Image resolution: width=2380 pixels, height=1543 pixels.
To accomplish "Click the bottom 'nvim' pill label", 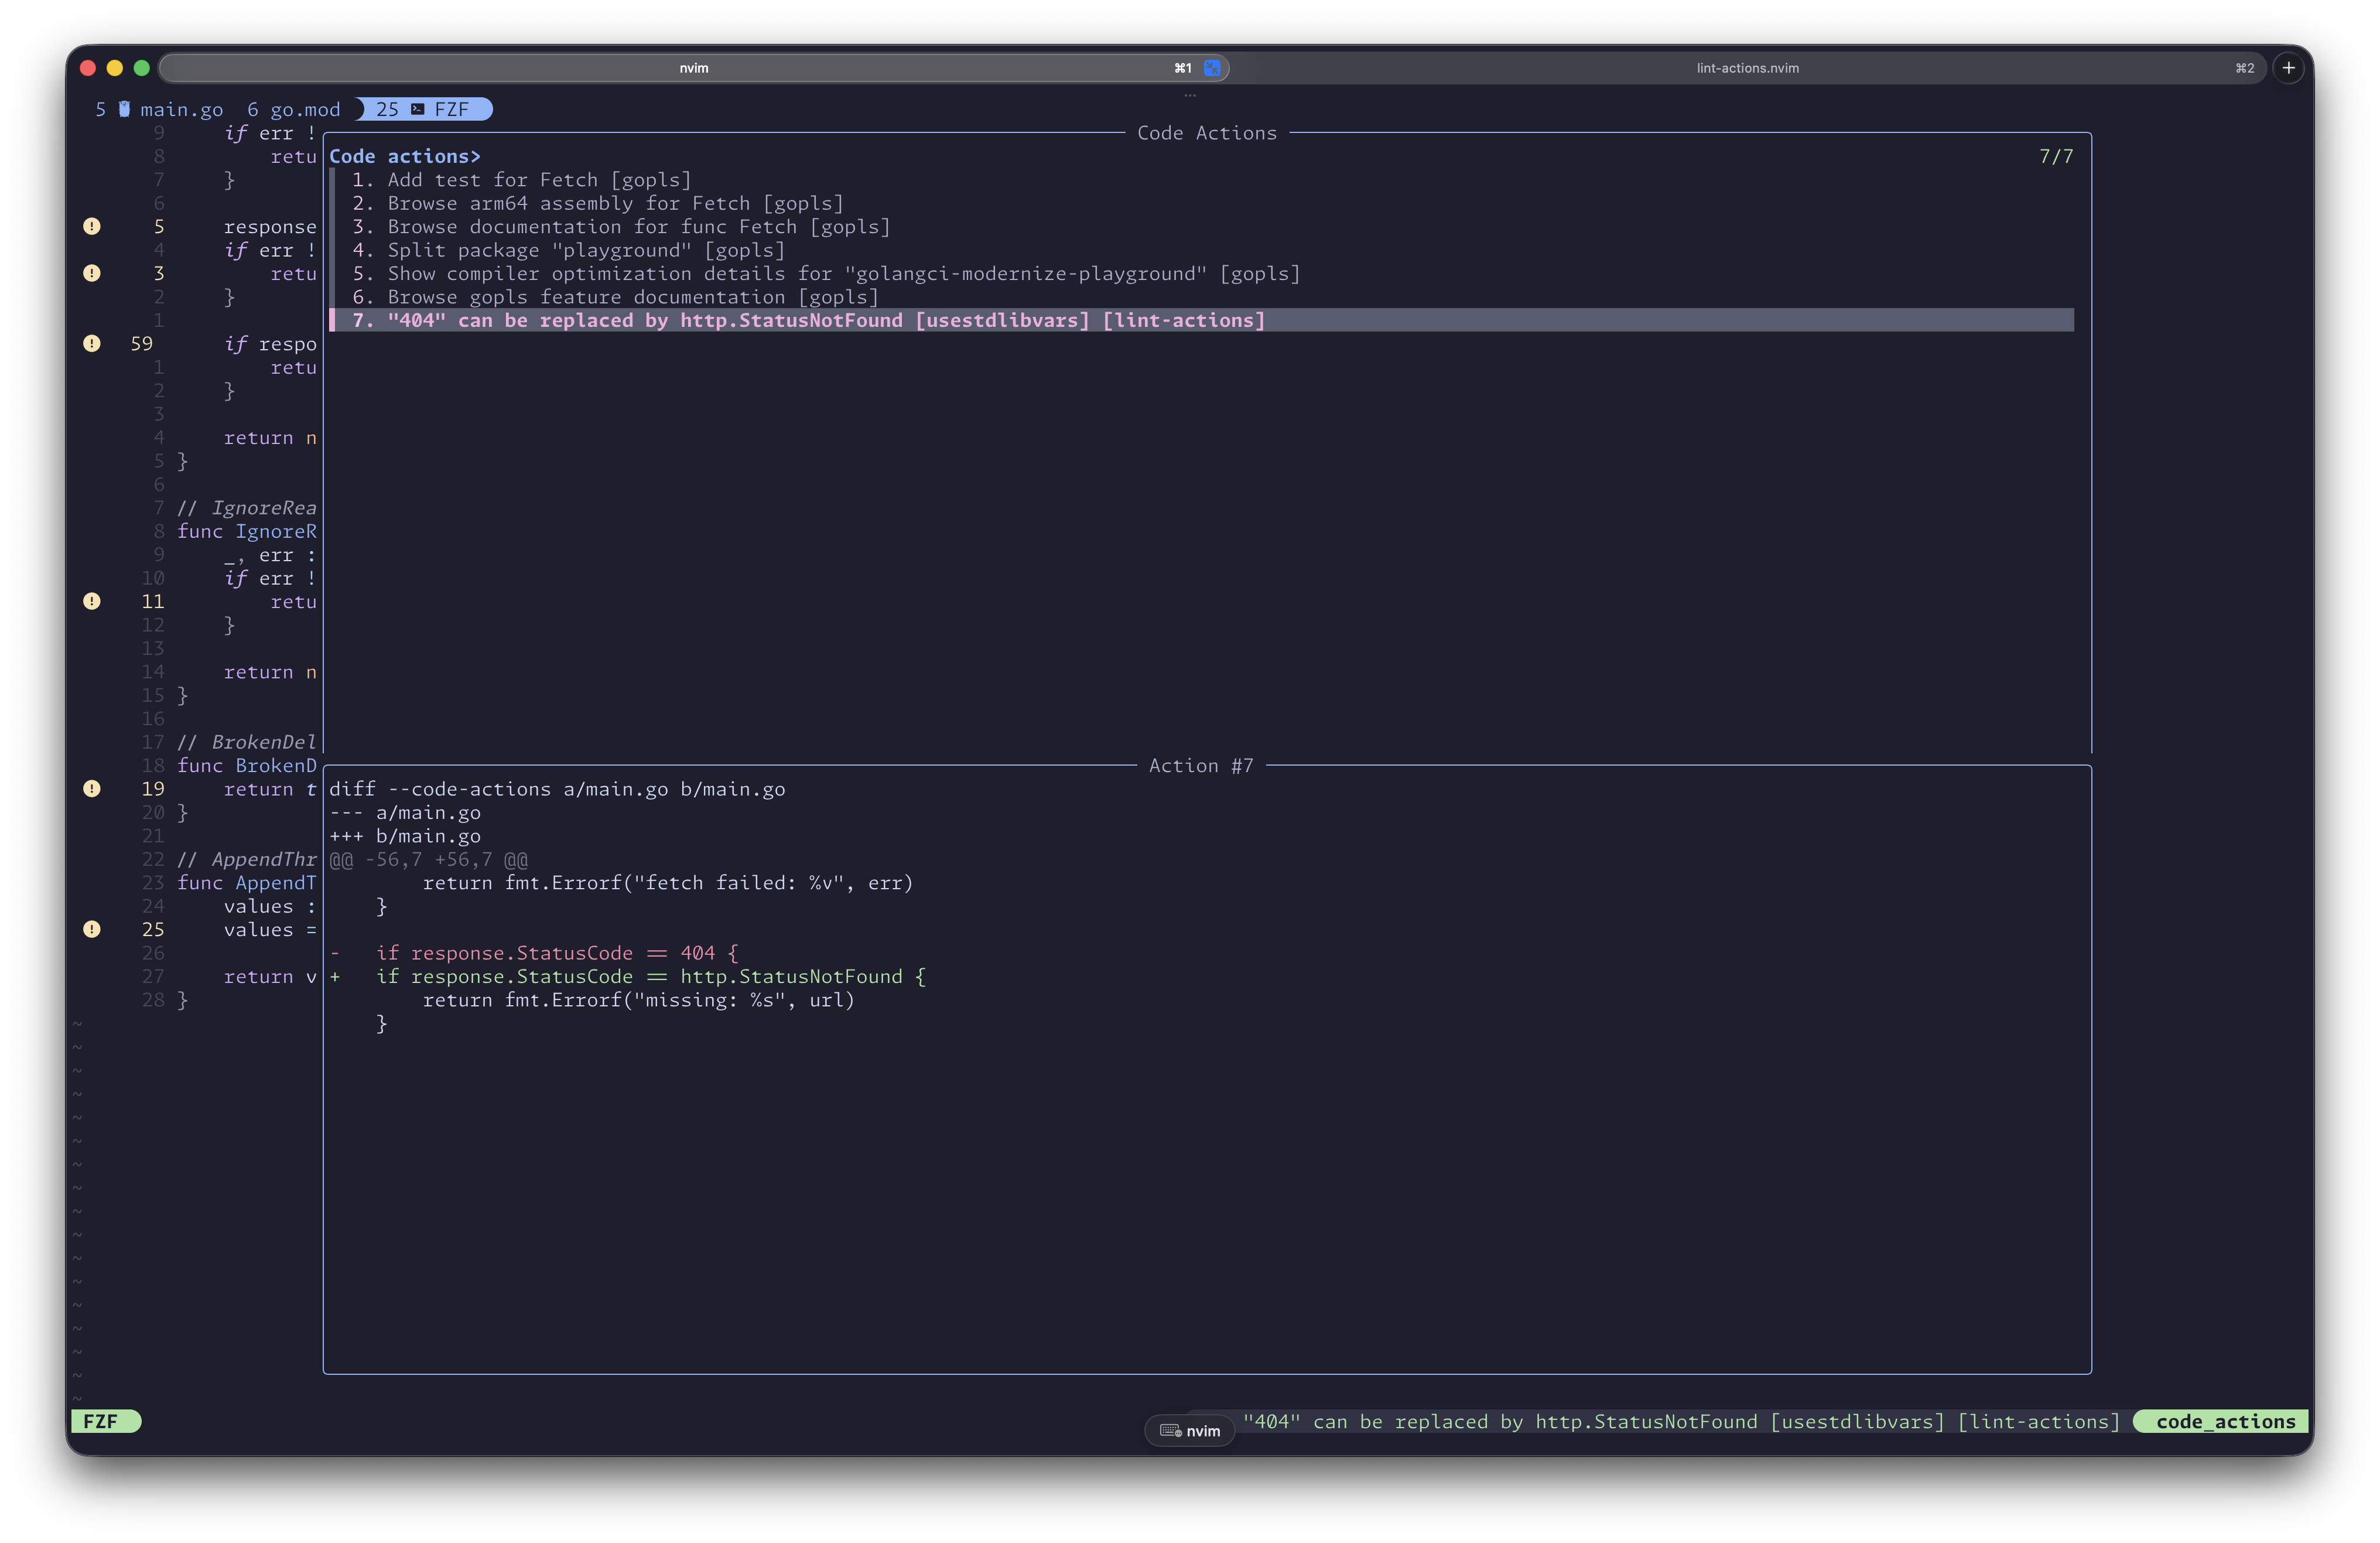I will pyautogui.click(x=1203, y=1431).
